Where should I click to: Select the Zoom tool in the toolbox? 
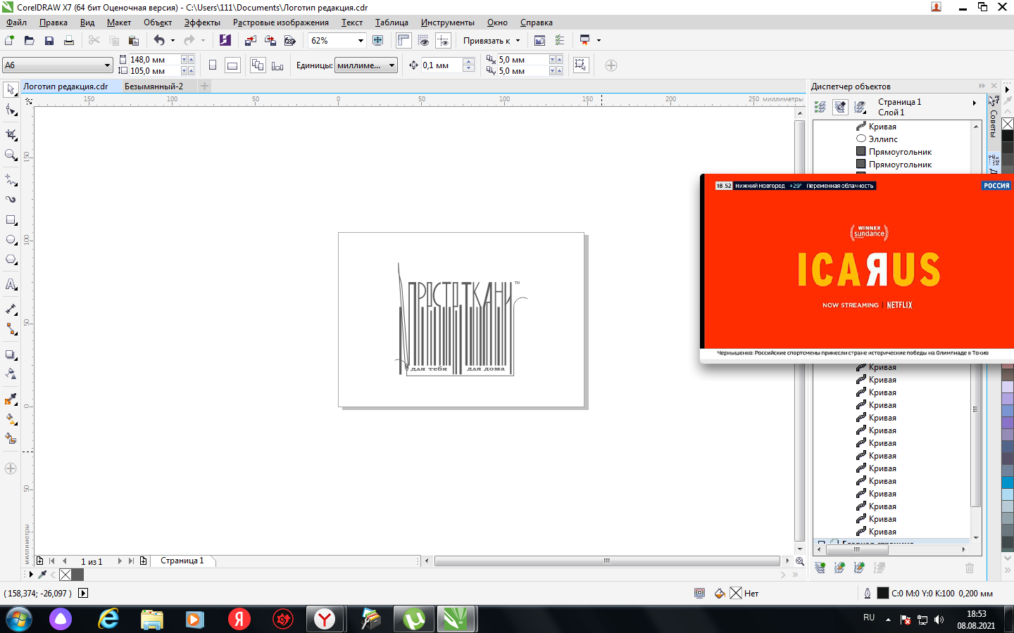(11, 155)
